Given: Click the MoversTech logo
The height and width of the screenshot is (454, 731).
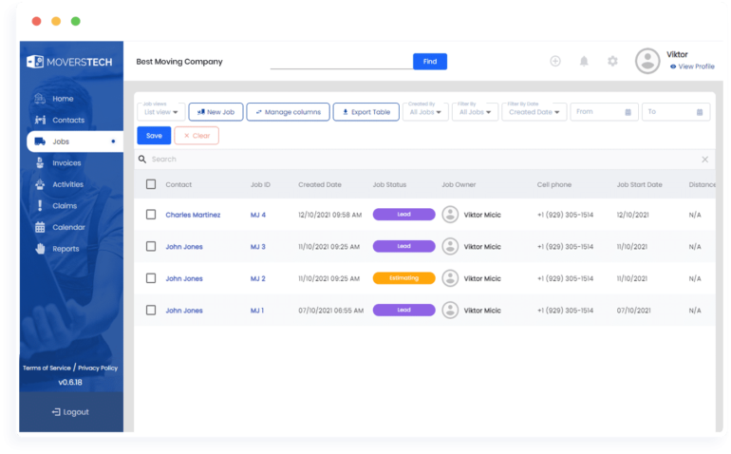Looking at the screenshot, I should [x=69, y=62].
